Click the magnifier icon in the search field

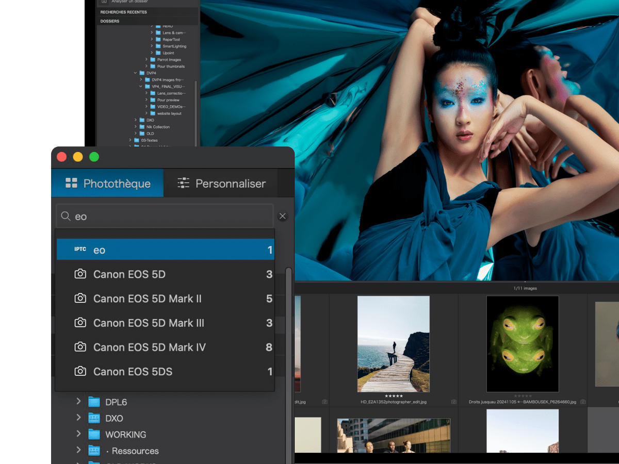[66, 217]
